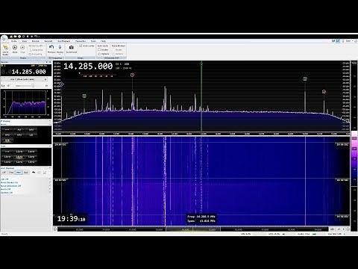358x269 pixels.
Task: Click the audio spectrum graph in left panel
Action: [x=26, y=103]
